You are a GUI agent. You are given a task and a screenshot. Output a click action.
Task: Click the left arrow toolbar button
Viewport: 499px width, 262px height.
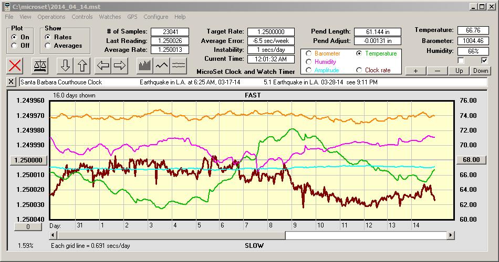(x=103, y=65)
